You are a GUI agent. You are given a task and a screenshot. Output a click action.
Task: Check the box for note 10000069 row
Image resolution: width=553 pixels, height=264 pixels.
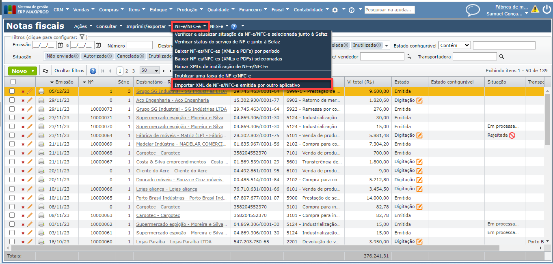[x=12, y=144]
